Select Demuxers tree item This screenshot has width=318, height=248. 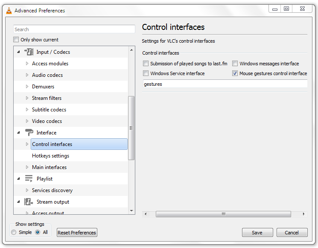tap(43, 87)
